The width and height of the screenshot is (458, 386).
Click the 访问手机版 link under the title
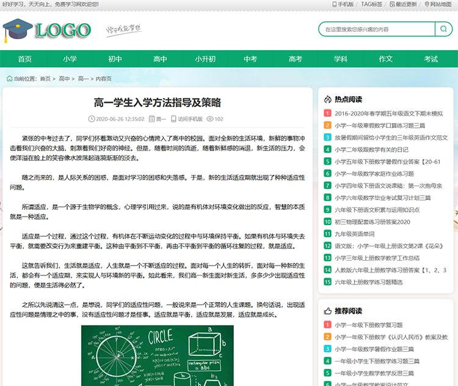pos(190,119)
